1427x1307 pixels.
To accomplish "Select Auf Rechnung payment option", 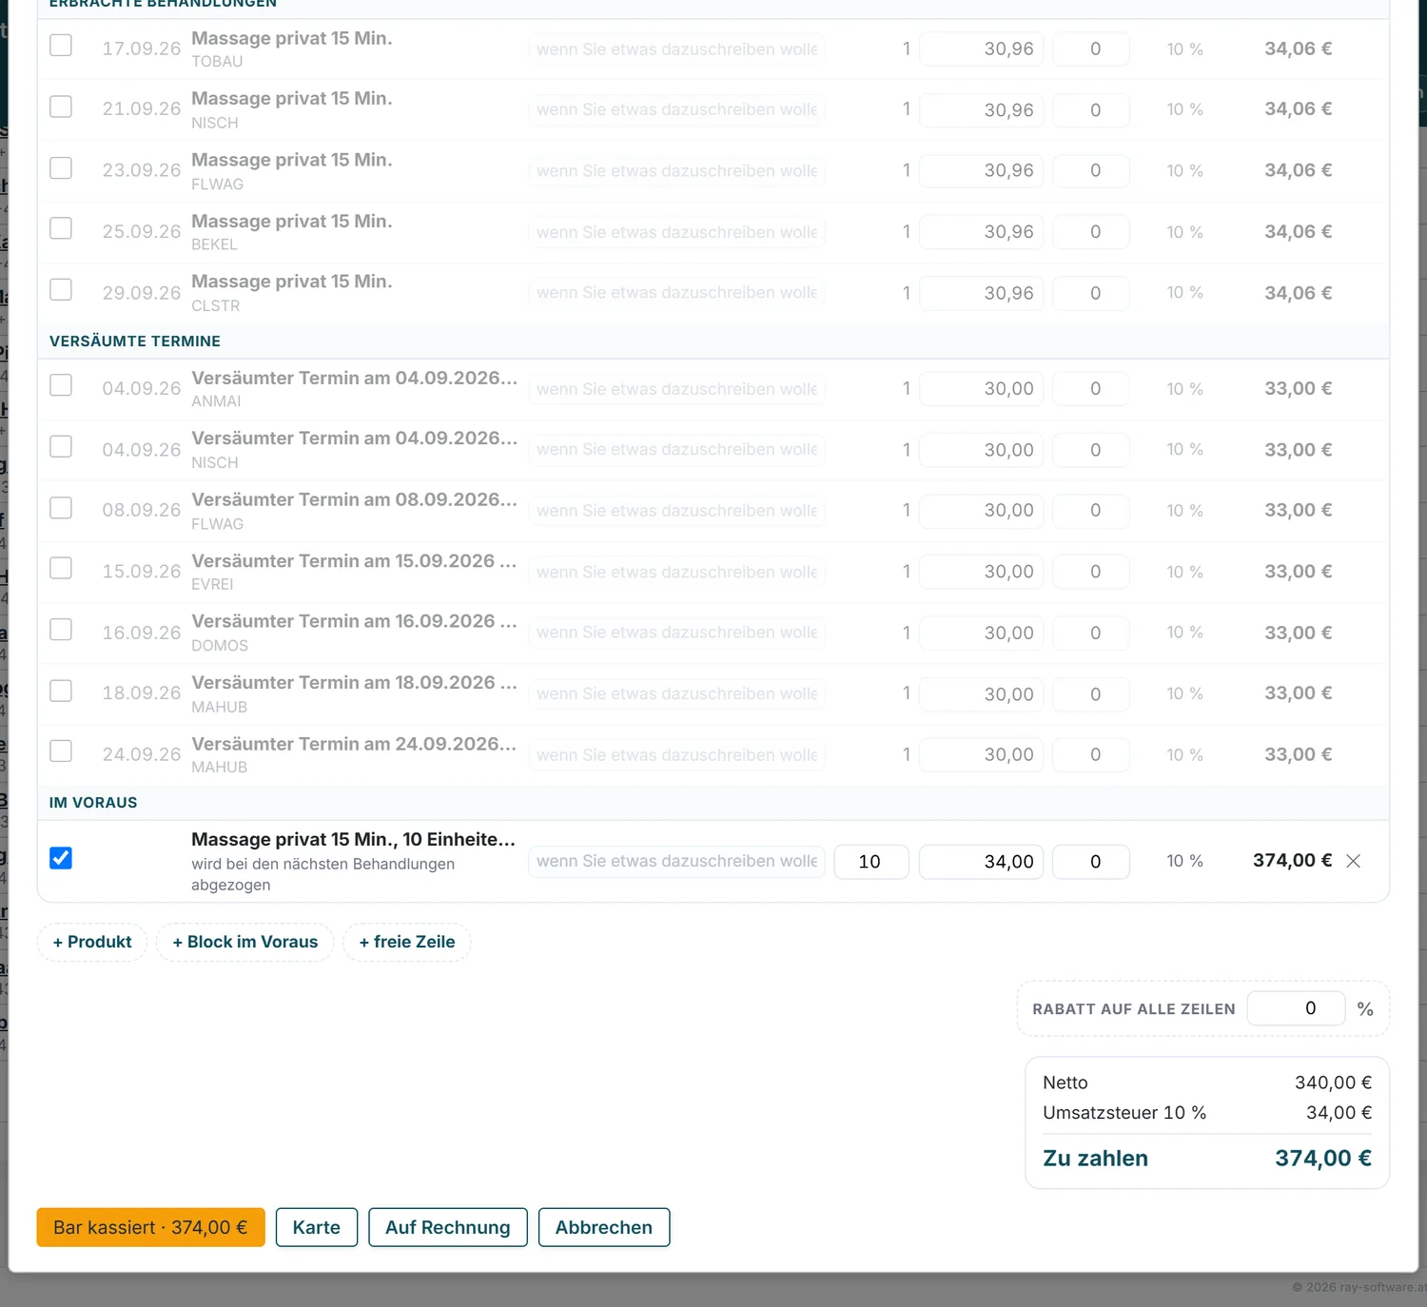I will pos(448,1227).
